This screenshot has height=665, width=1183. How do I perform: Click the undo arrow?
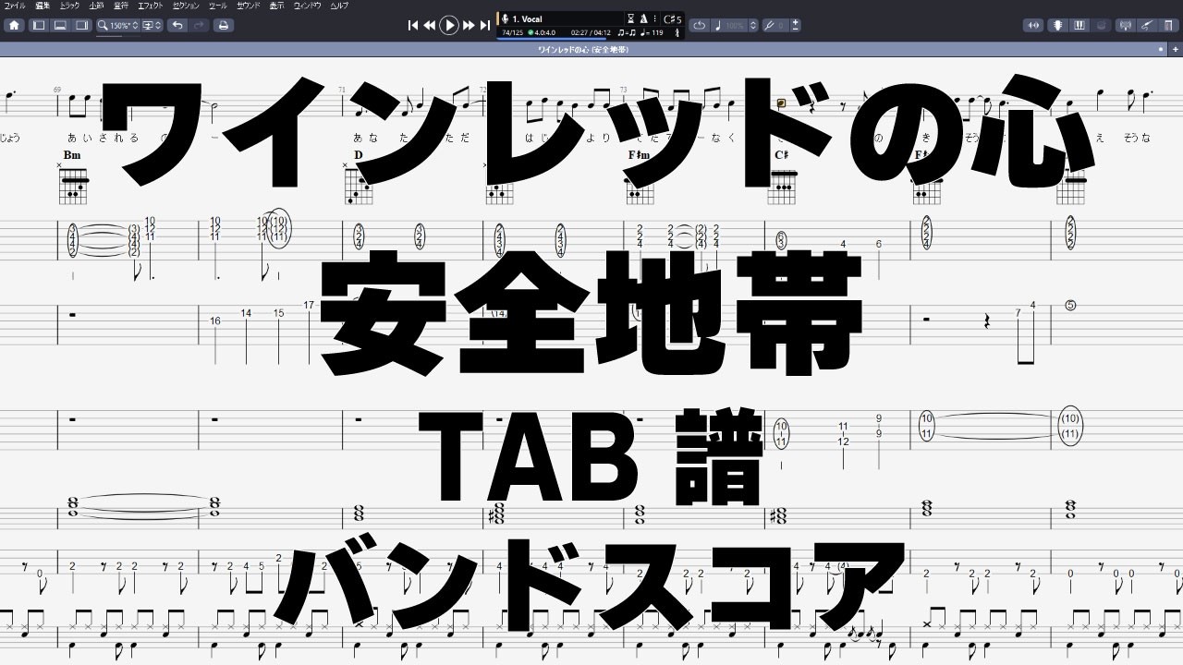(177, 25)
